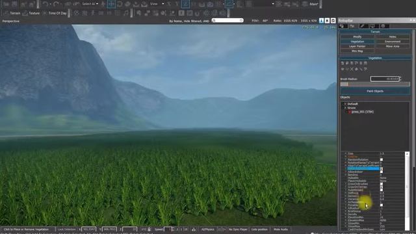Image resolution: width=416 pixels, height=234 pixels.
Task: Click the Environment button
Action: [393, 42]
